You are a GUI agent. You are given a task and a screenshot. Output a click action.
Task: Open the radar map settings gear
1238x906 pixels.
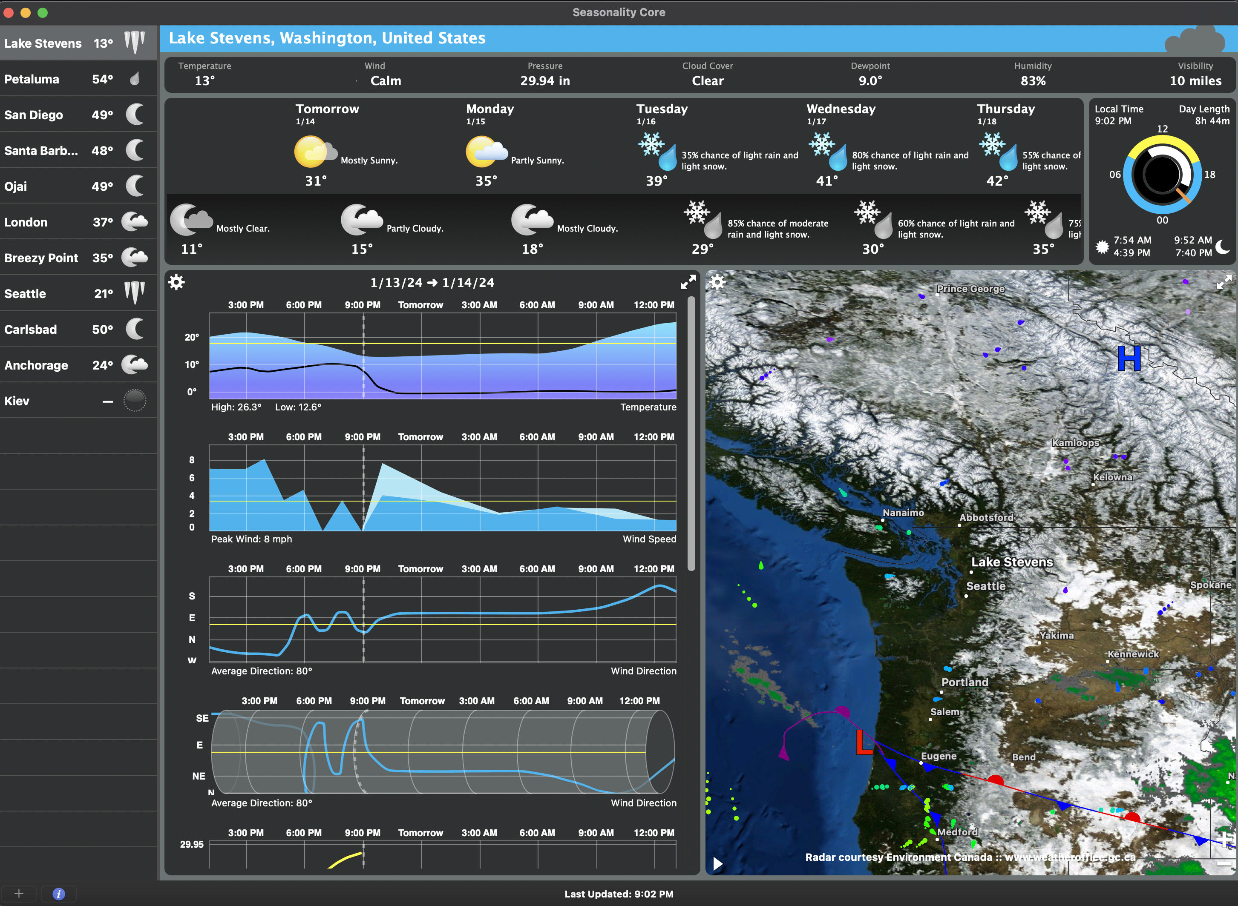click(x=717, y=282)
